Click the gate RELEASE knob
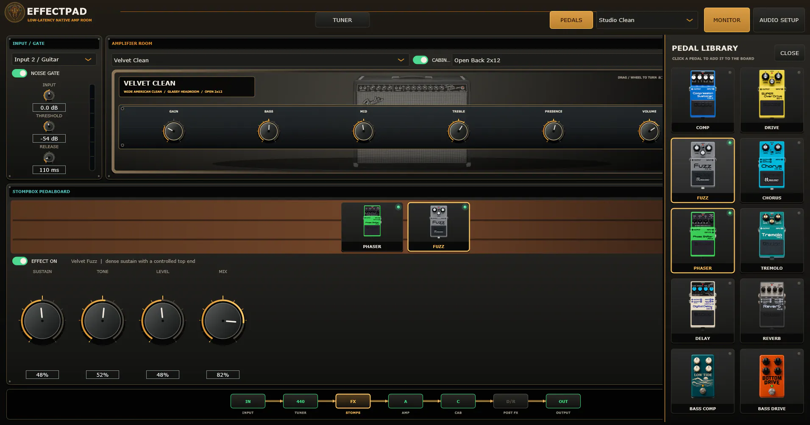This screenshot has height=425, width=810. pyautogui.click(x=49, y=157)
